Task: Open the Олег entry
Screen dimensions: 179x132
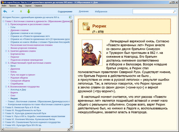Action: (x=13, y=95)
